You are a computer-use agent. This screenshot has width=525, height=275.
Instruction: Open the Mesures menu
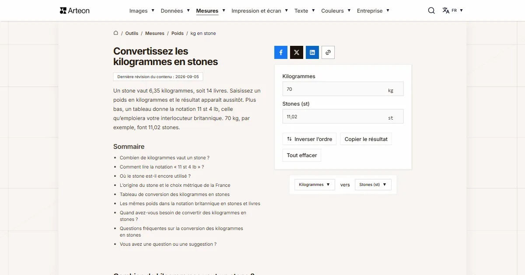(210, 10)
